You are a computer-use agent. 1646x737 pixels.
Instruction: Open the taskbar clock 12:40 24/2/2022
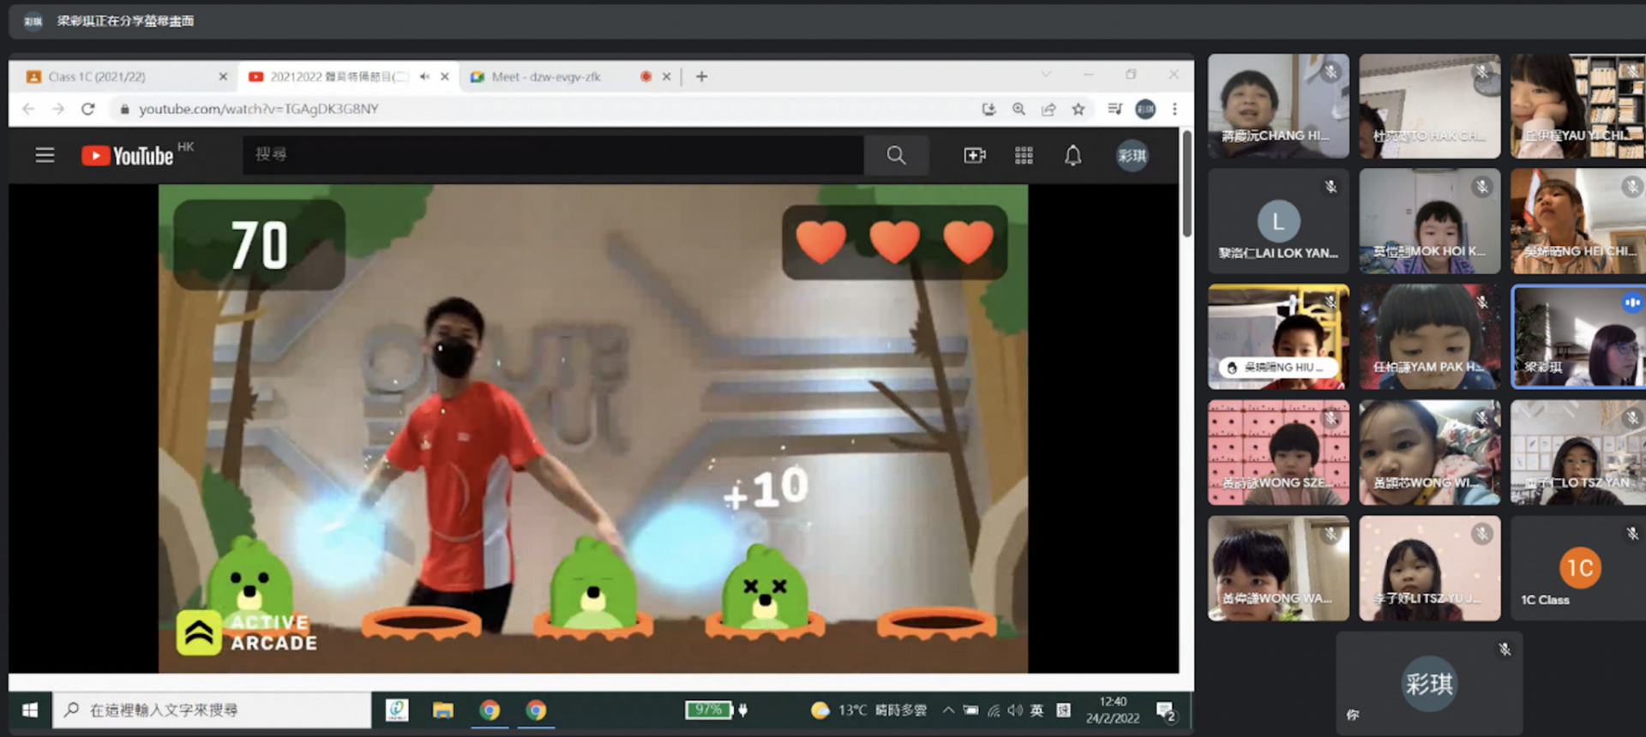[x=1113, y=710]
